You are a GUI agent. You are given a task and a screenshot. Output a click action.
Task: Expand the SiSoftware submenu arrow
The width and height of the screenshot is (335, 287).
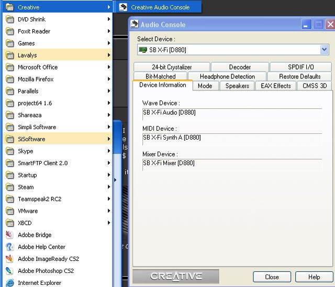click(x=109, y=139)
